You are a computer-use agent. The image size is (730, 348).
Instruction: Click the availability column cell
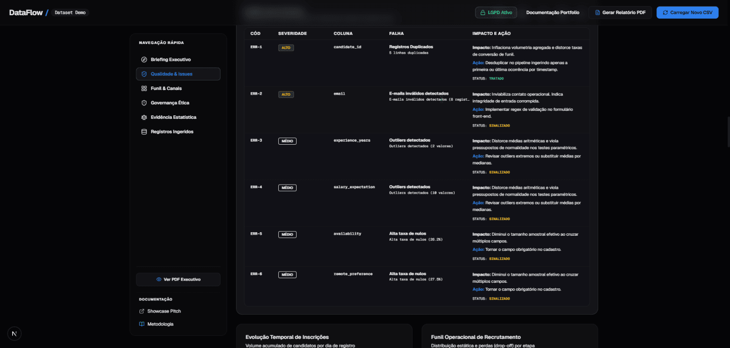[x=347, y=234]
